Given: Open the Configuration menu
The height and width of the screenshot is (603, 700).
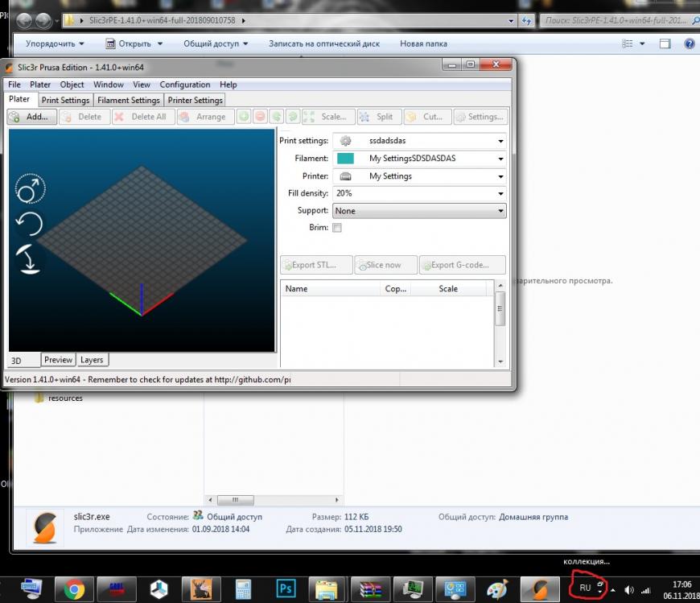Looking at the screenshot, I should click(185, 85).
